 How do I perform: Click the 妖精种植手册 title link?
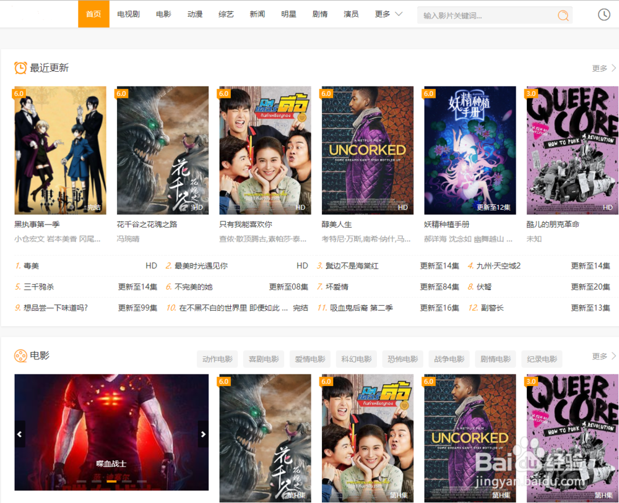point(447,225)
